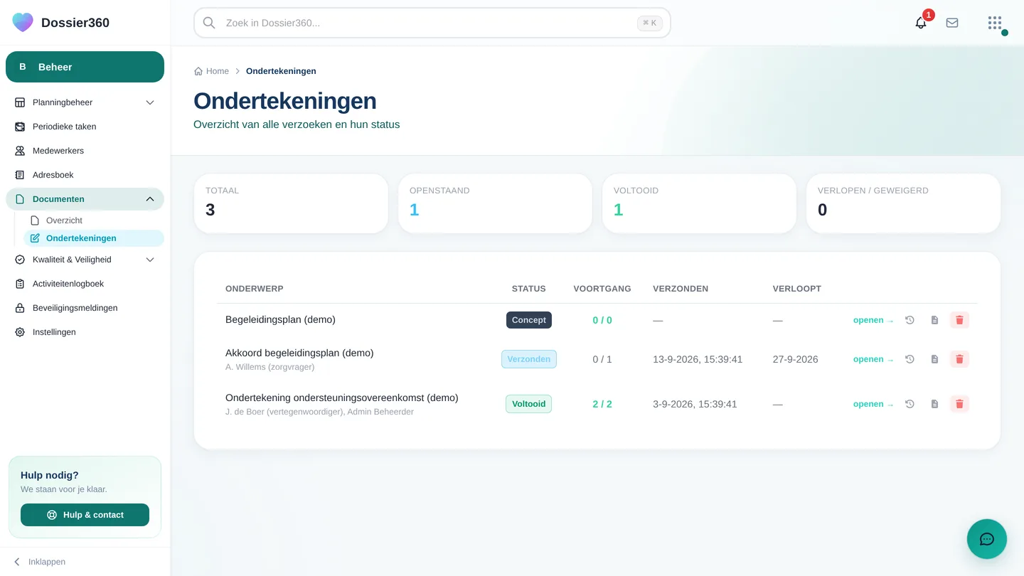Open document icon for Akkoord begeleidingsplan
This screenshot has height=576, width=1024.
(934, 359)
